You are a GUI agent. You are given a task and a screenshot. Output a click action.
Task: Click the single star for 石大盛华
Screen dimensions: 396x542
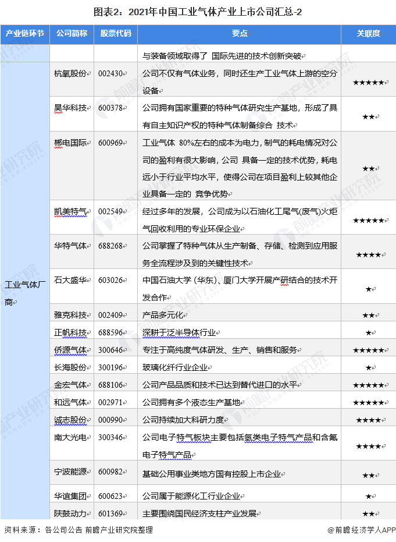pos(369,289)
